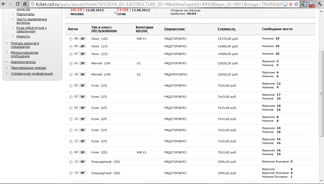
Task: Select wagon 02 Купе radio button
Action: 71,86
